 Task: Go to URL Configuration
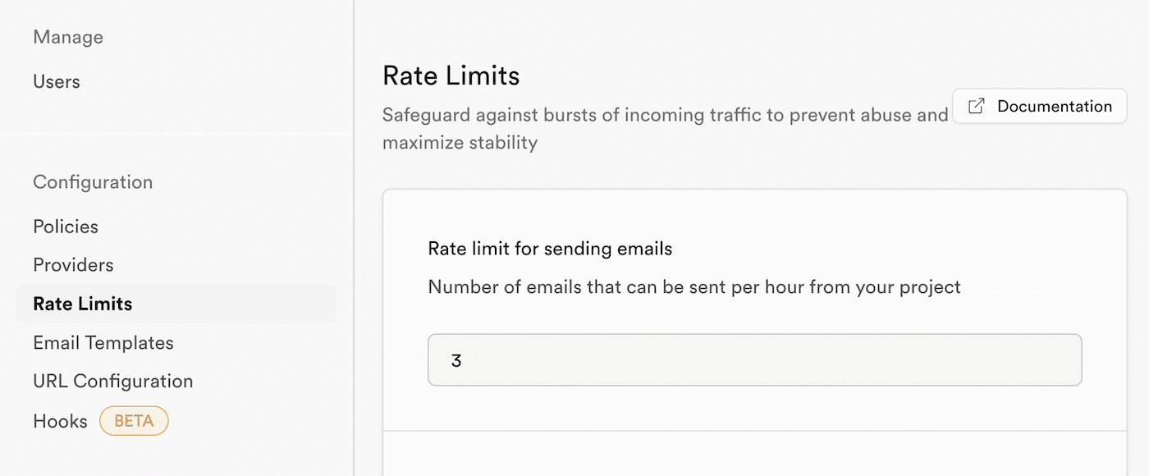tap(113, 381)
